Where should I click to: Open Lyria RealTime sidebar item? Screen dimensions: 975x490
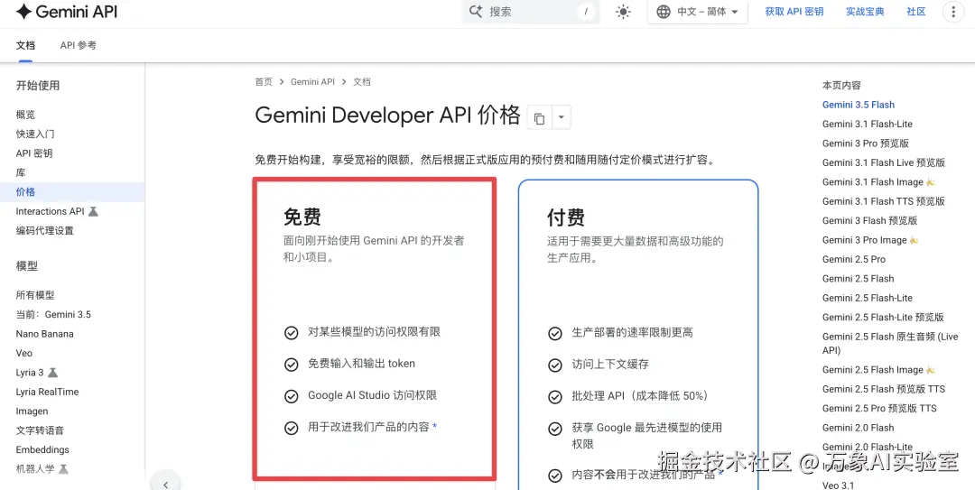tap(47, 392)
